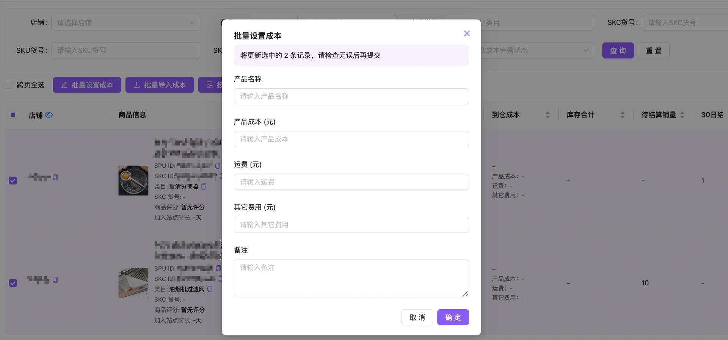Viewport: 728px width, 340px height.
Task: Open the 店铺 select dropdown
Action: [126, 23]
